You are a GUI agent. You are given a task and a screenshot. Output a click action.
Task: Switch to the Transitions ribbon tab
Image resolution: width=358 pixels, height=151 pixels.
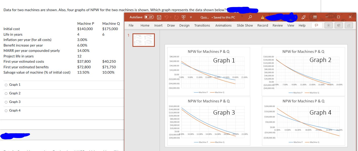pos(202,25)
